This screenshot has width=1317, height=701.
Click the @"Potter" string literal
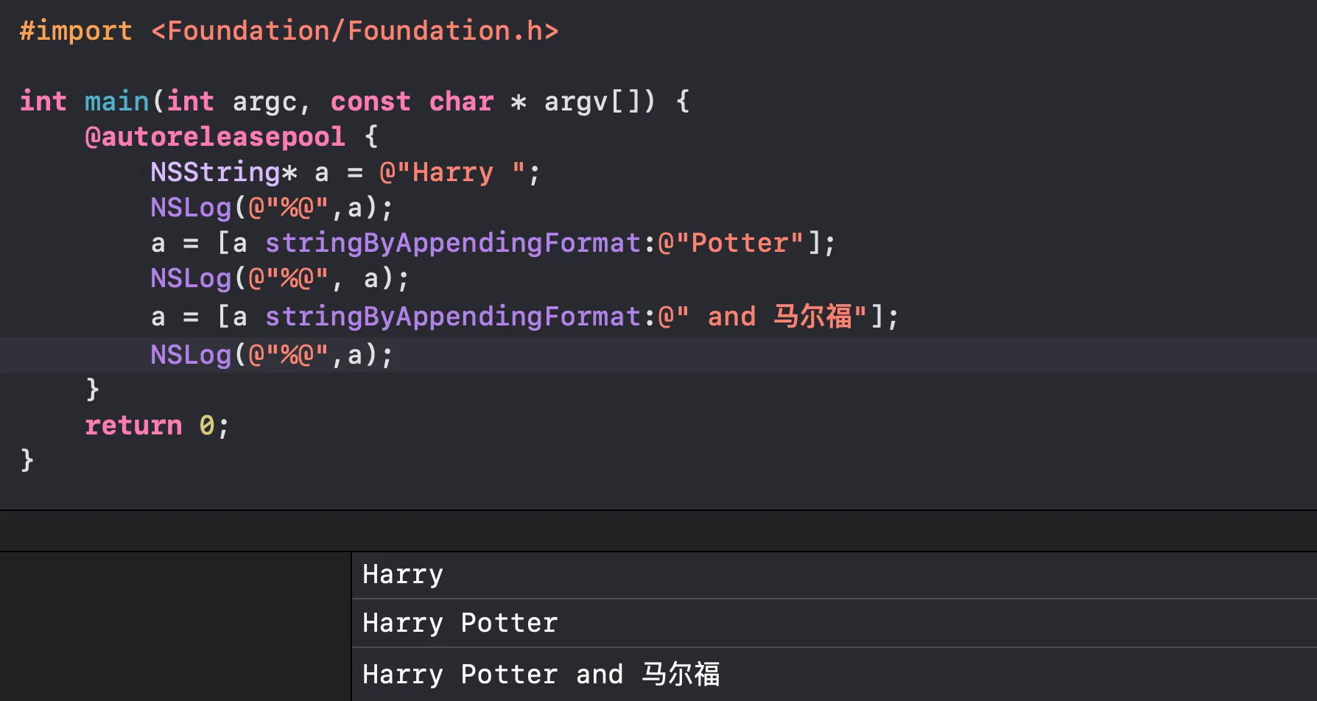tap(731, 243)
